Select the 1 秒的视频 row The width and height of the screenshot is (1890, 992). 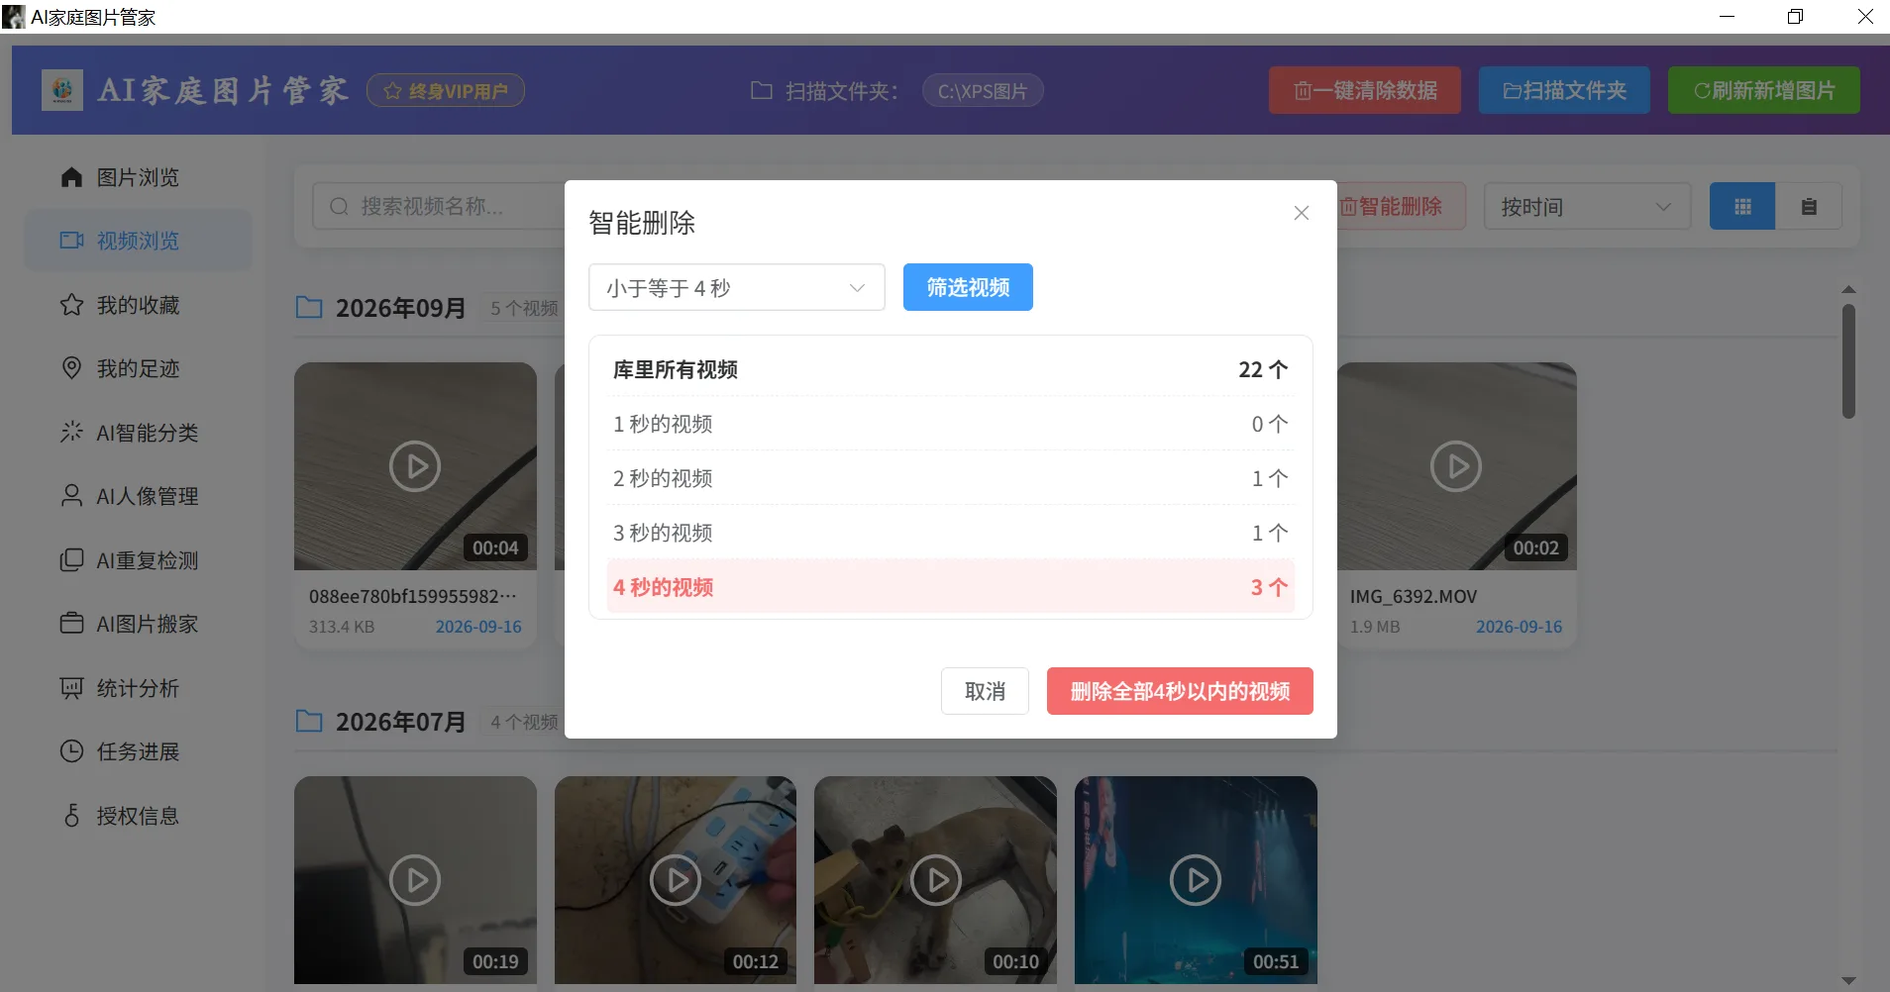tap(950, 424)
